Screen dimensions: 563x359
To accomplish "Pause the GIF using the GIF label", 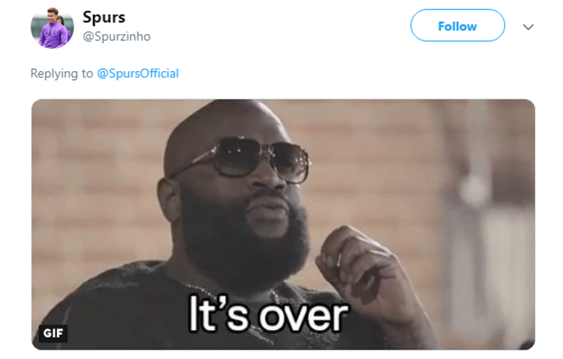I will click(53, 333).
